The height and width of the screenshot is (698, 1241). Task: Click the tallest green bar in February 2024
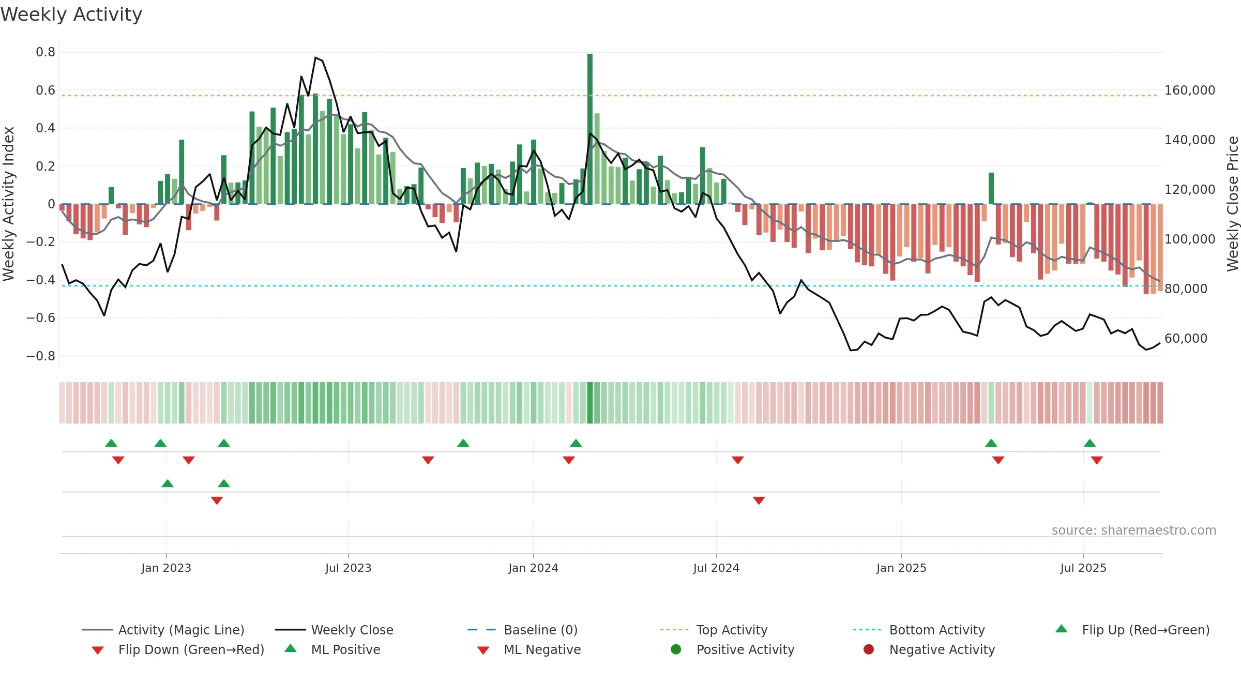click(590, 129)
